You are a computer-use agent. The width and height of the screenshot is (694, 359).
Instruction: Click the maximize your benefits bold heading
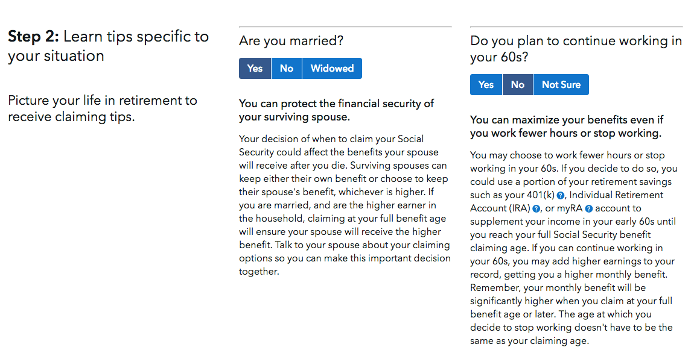click(567, 126)
